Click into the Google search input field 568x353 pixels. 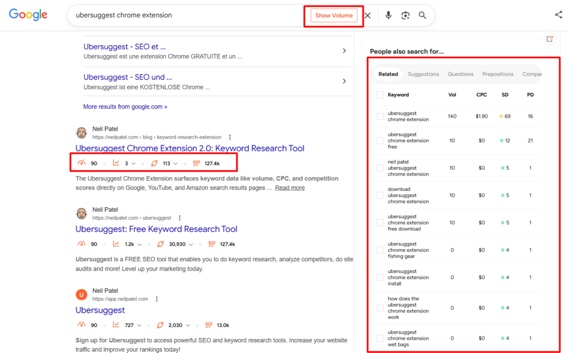click(x=189, y=15)
